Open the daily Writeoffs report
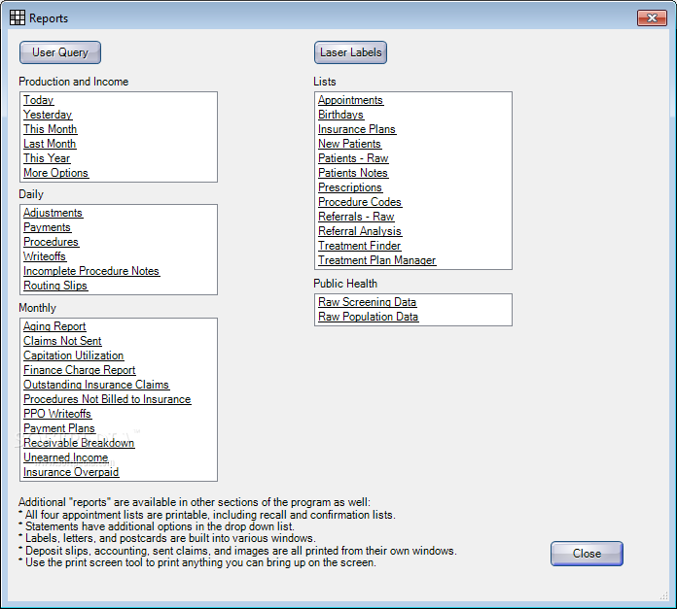 click(45, 256)
